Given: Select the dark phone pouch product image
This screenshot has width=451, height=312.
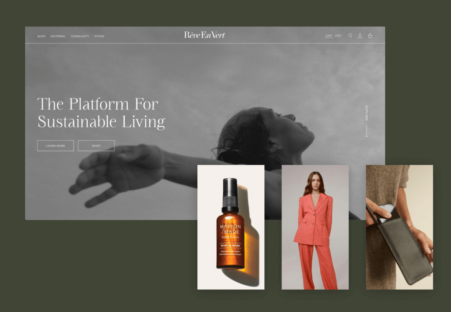Looking at the screenshot, I should (399, 227).
